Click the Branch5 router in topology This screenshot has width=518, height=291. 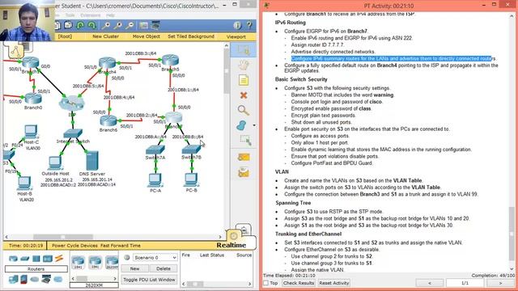click(x=170, y=61)
